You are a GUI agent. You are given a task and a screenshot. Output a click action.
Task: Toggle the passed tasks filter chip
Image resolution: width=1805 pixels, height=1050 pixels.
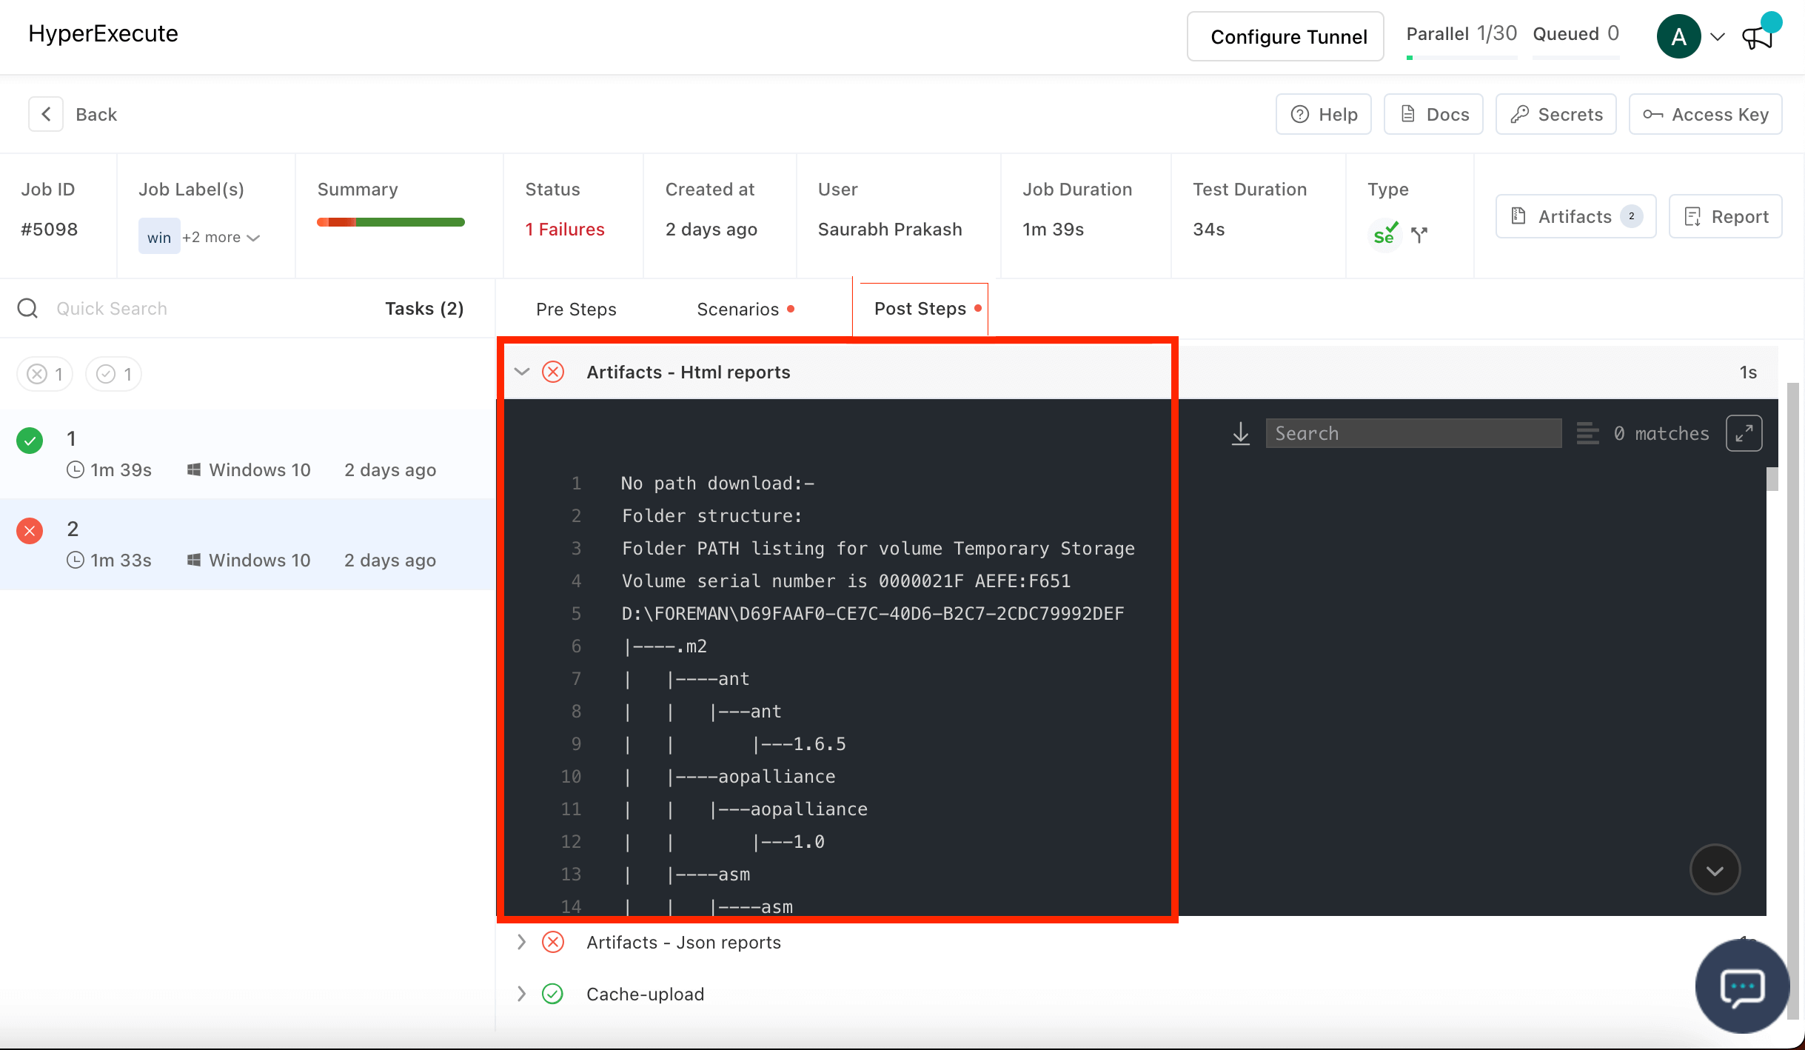(x=114, y=374)
